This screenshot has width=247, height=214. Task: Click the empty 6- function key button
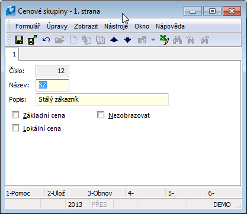(x=224, y=193)
